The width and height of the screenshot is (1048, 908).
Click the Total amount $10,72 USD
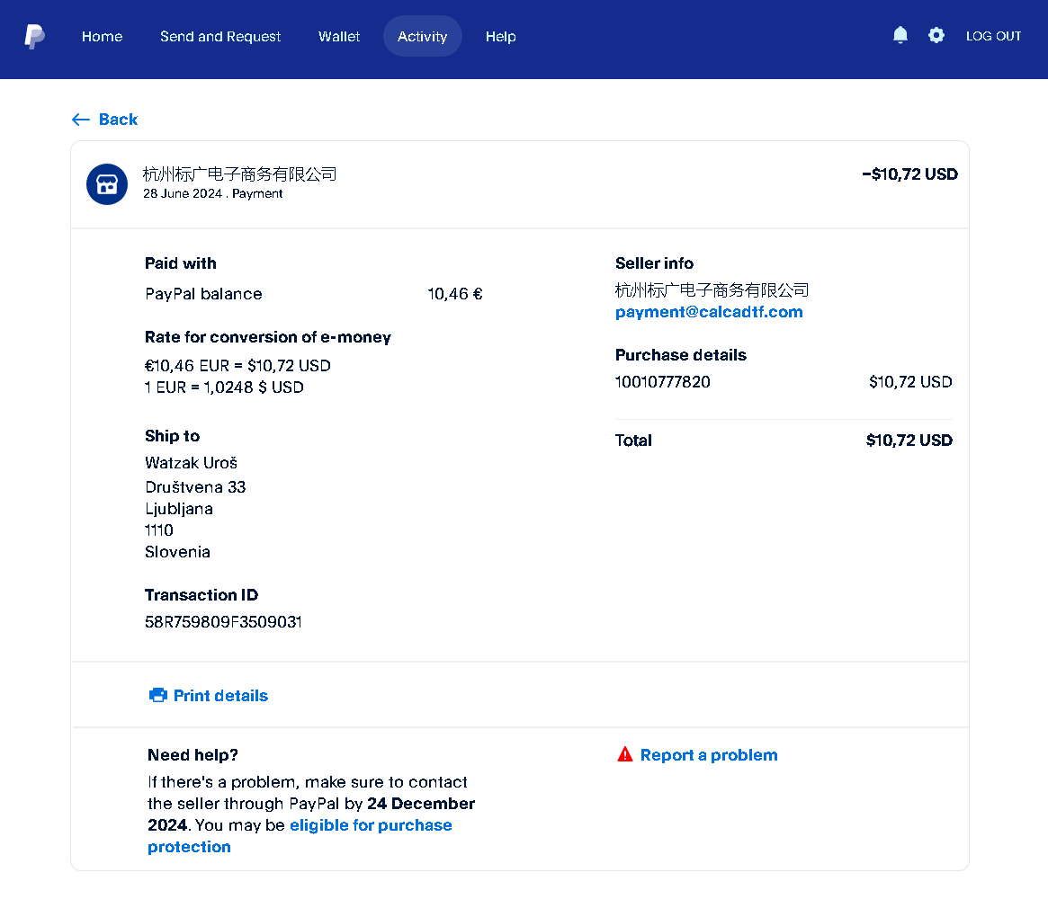(909, 441)
